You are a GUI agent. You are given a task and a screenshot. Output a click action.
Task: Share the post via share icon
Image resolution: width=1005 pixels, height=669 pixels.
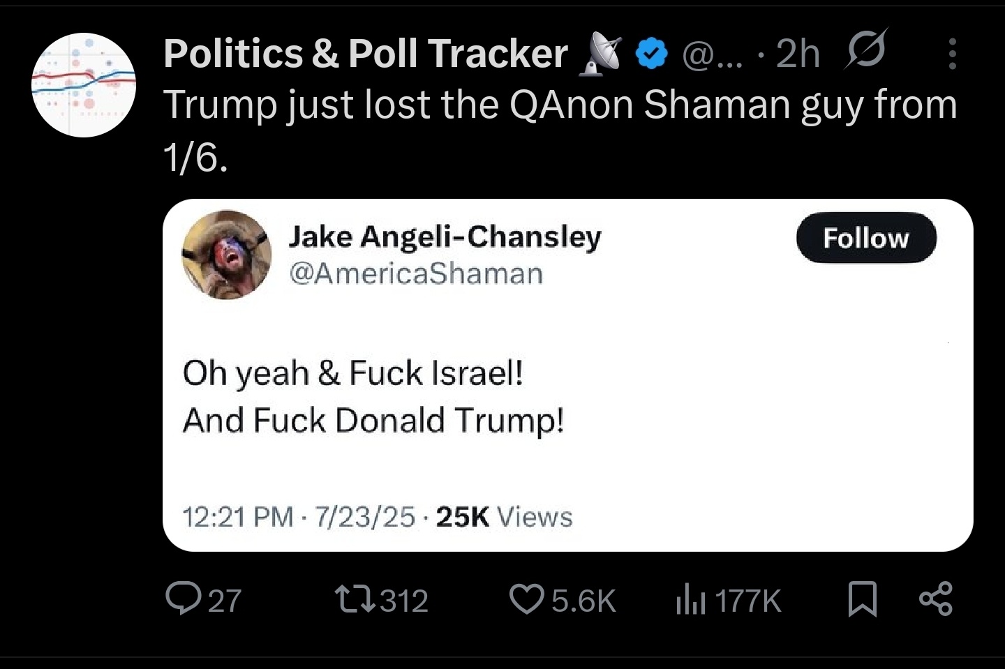click(935, 599)
